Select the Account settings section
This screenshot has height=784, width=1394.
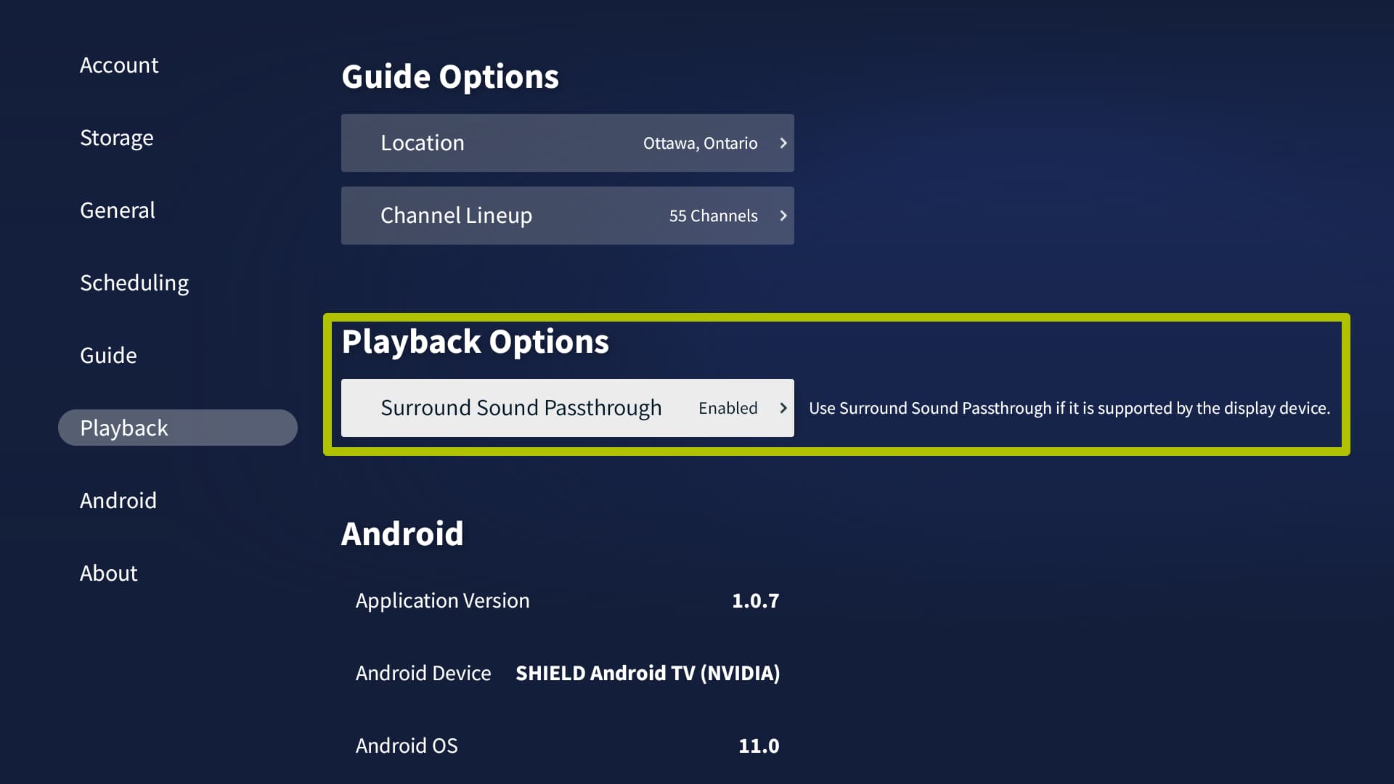[119, 65]
